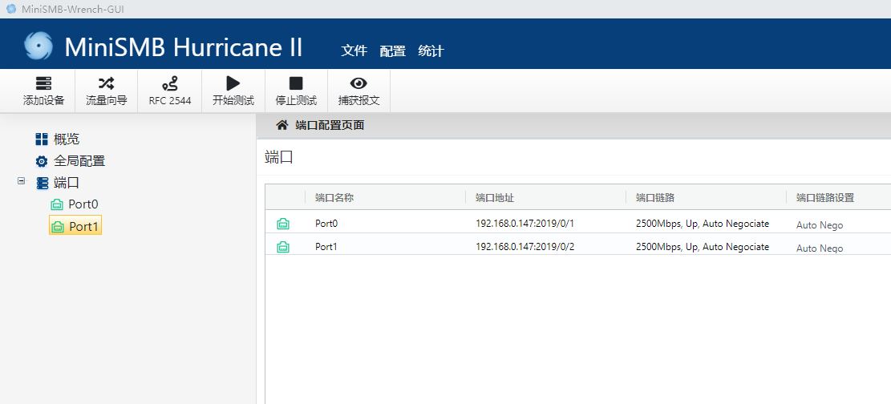Start the test with the 开始测试 play icon
891x404 pixels.
[233, 83]
